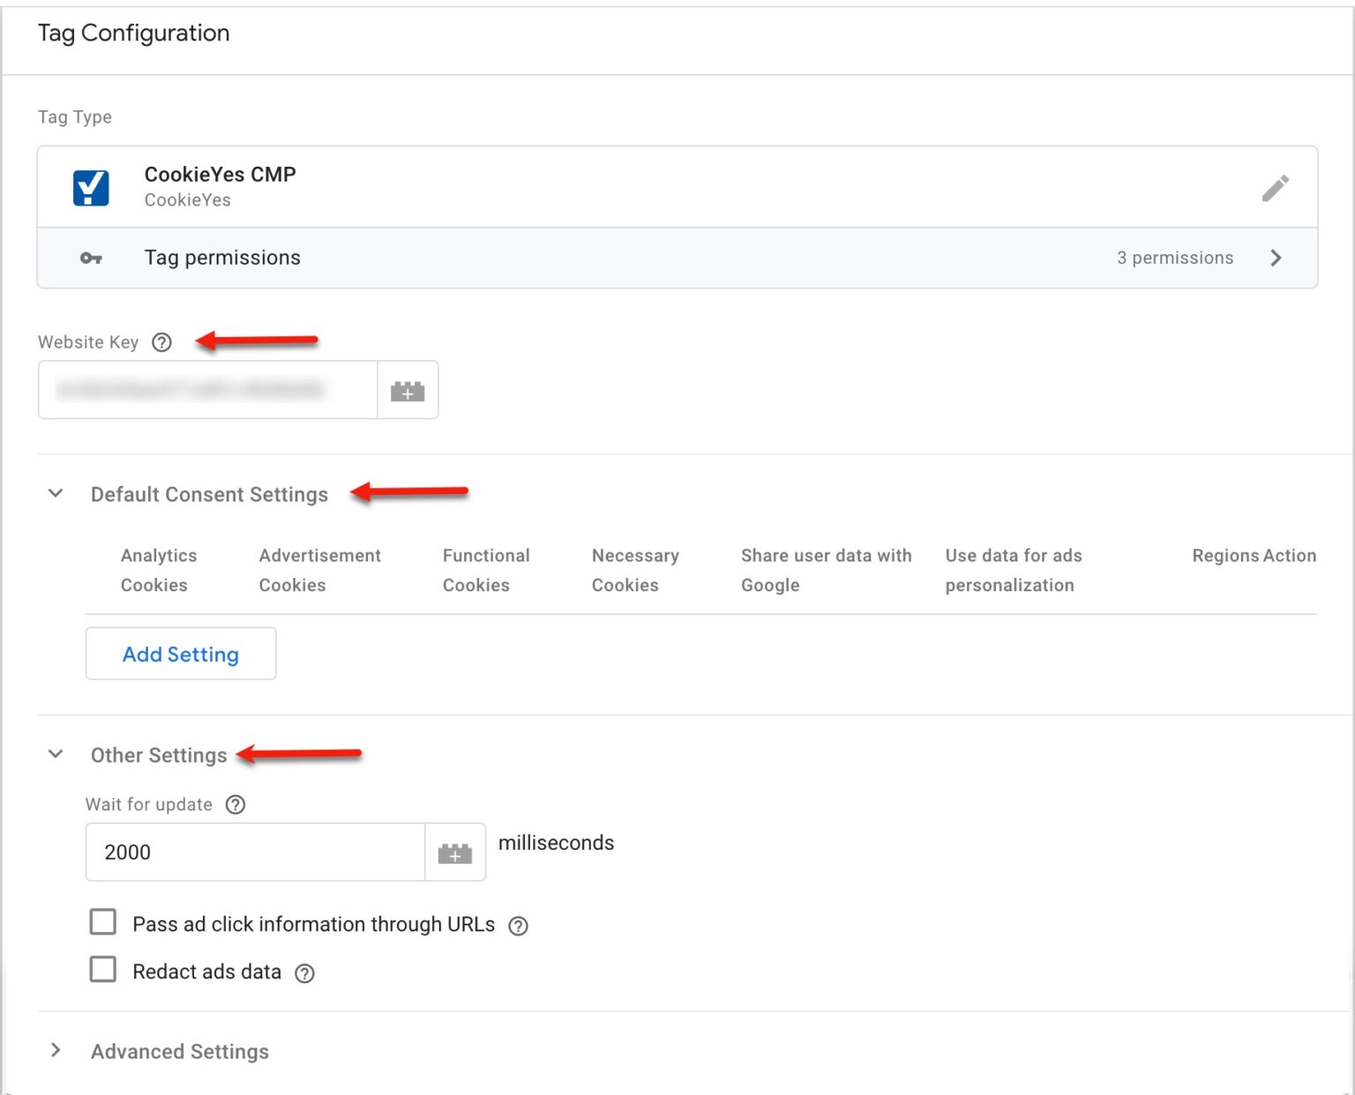Check the Redact ads data checkbox
The width and height of the screenshot is (1355, 1095).
tap(102, 969)
